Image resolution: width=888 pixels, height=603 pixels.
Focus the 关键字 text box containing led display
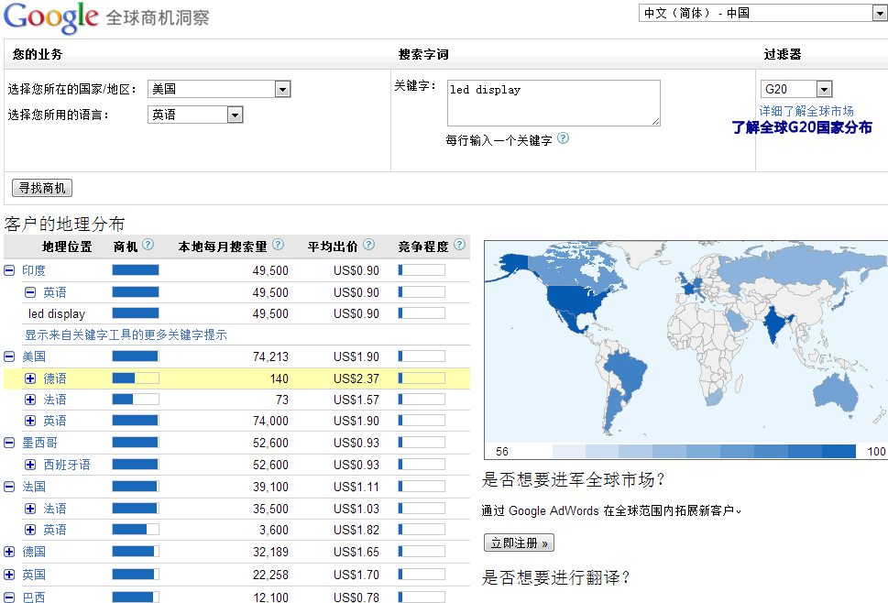click(554, 103)
